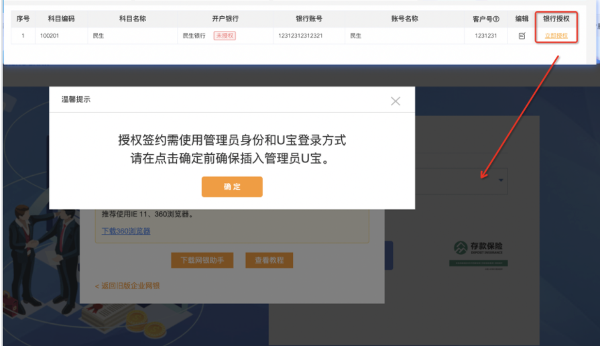Click the 下载网银助手 button
The height and width of the screenshot is (346, 600).
(202, 260)
